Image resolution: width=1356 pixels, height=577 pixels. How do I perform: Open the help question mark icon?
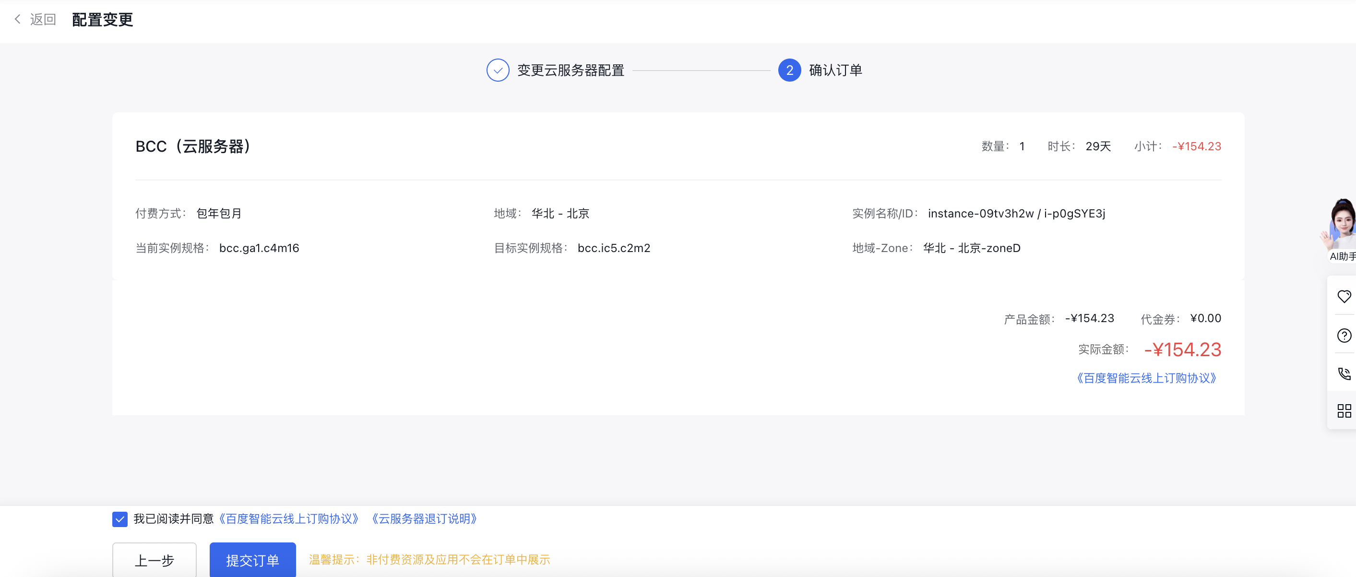(1344, 336)
